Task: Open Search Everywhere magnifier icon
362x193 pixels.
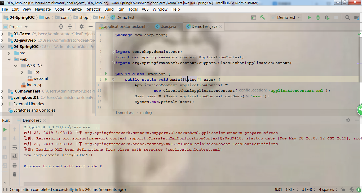Action: (x=347, y=17)
